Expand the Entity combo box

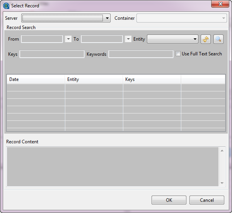[172, 39]
